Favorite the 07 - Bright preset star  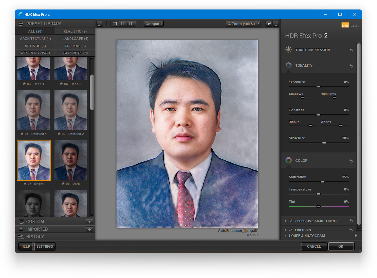tap(25, 184)
